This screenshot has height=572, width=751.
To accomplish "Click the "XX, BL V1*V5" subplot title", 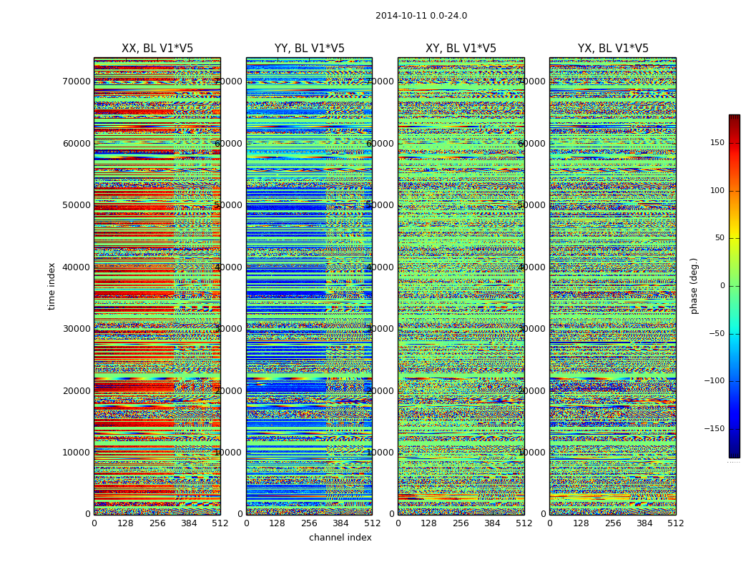I will (157, 49).
